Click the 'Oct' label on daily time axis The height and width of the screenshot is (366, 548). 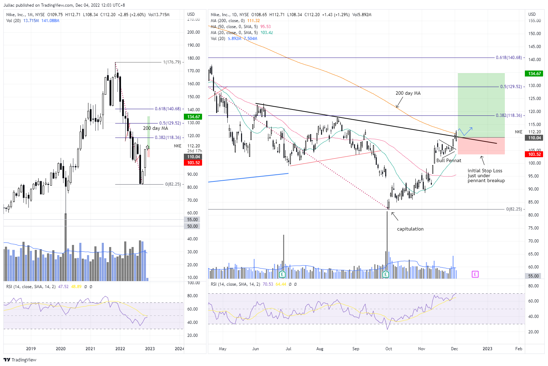click(389, 349)
